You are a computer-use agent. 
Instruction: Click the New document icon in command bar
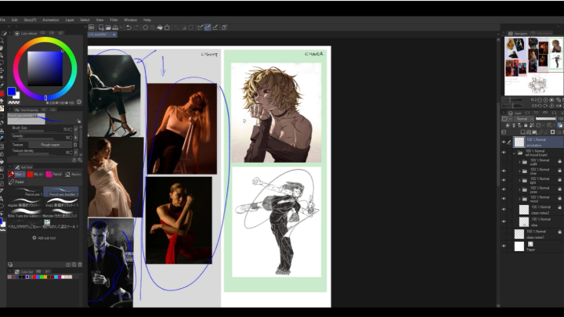pos(101,27)
